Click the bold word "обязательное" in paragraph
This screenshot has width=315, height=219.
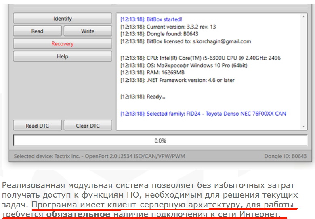coord(78,214)
